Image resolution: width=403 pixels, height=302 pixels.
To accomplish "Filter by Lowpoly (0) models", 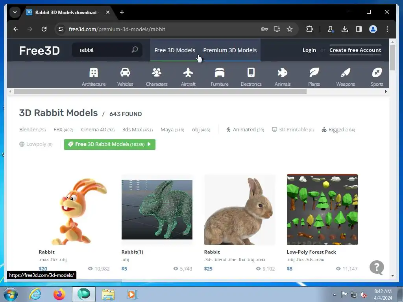I will 36,144.
